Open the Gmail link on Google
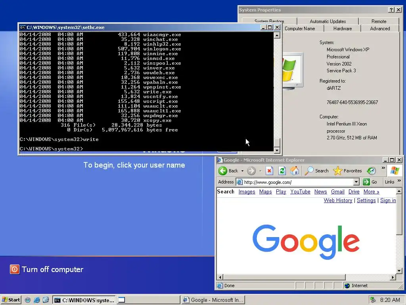Image resolution: width=406 pixels, height=305 pixels. 338,191
